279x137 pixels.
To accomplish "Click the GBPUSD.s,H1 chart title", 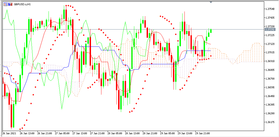I will click(22, 4).
